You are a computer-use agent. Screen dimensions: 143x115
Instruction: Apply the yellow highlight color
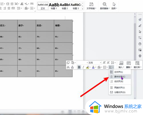[88, 67]
